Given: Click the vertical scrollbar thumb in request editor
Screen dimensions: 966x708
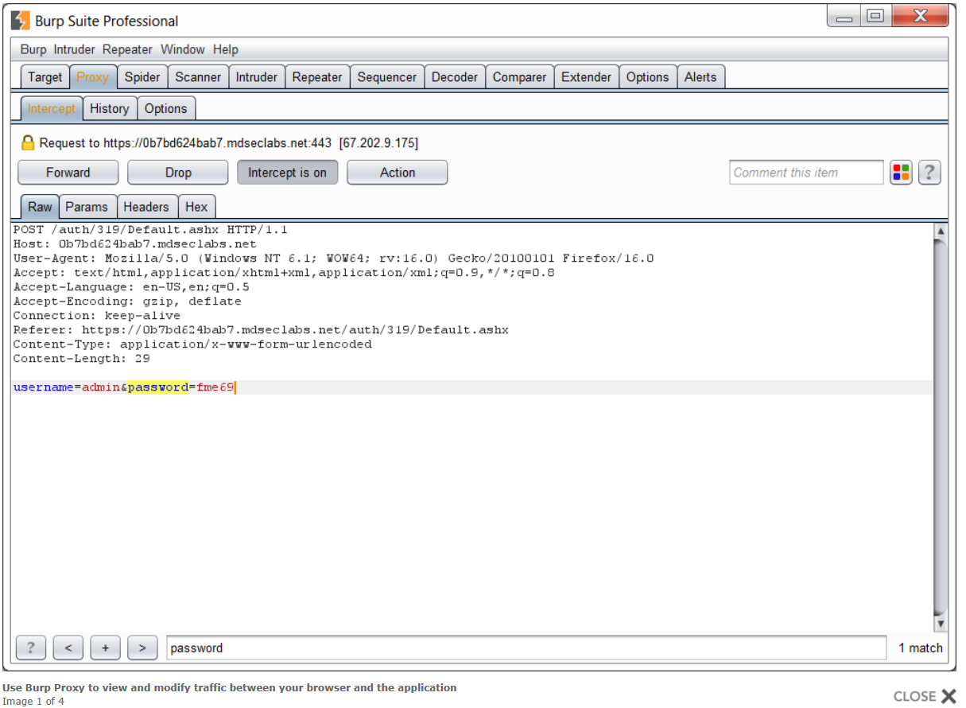Looking at the screenshot, I should [941, 428].
